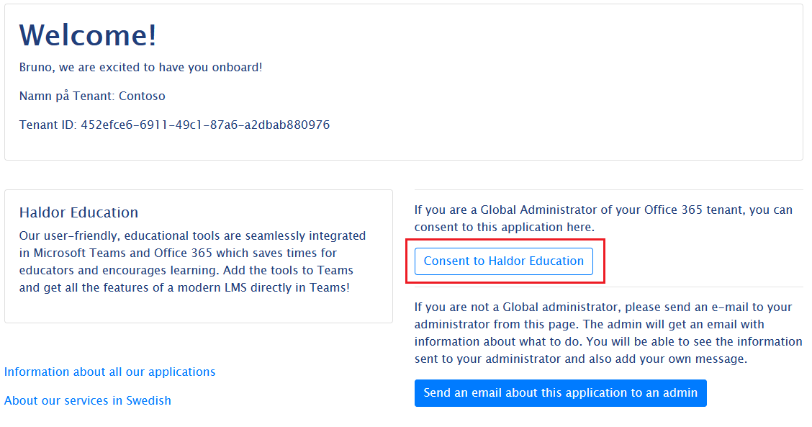Click the 'Namn på Tenant: Contoso' line
812x427 pixels.
tap(92, 96)
